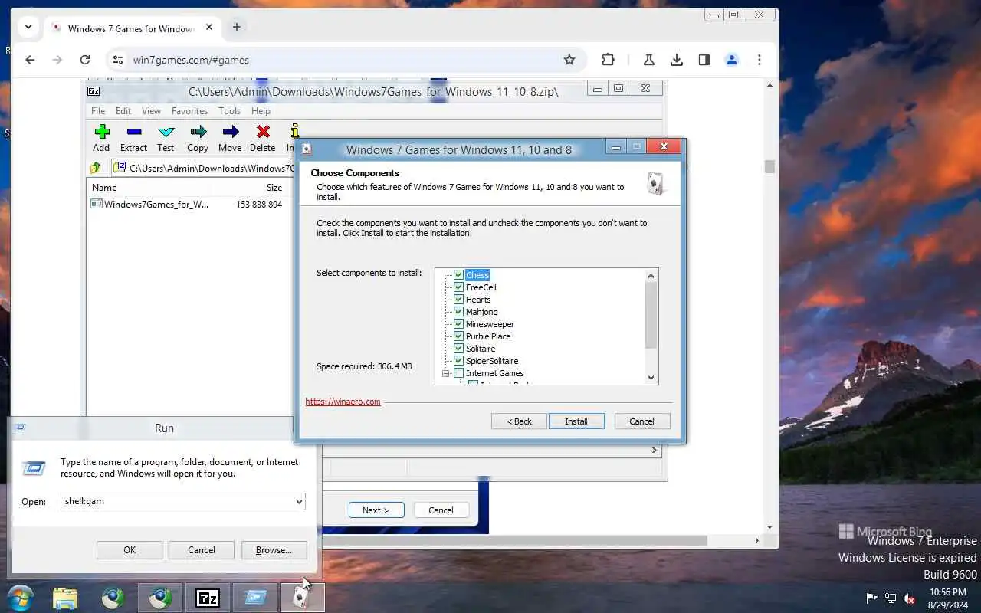The width and height of the screenshot is (981, 613).
Task: Click the Chrome address bar URL
Action: (x=191, y=60)
